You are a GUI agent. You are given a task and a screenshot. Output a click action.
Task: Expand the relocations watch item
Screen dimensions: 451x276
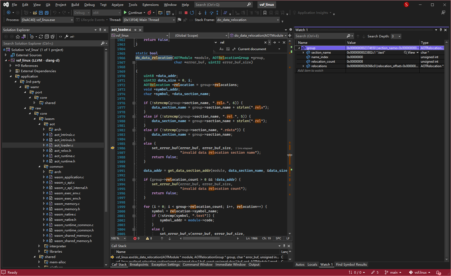(x=303, y=66)
